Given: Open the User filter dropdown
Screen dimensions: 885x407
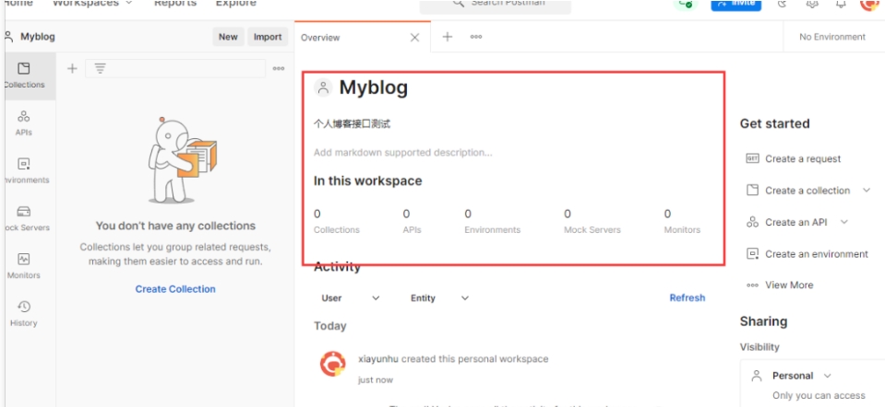Looking at the screenshot, I should [x=351, y=298].
